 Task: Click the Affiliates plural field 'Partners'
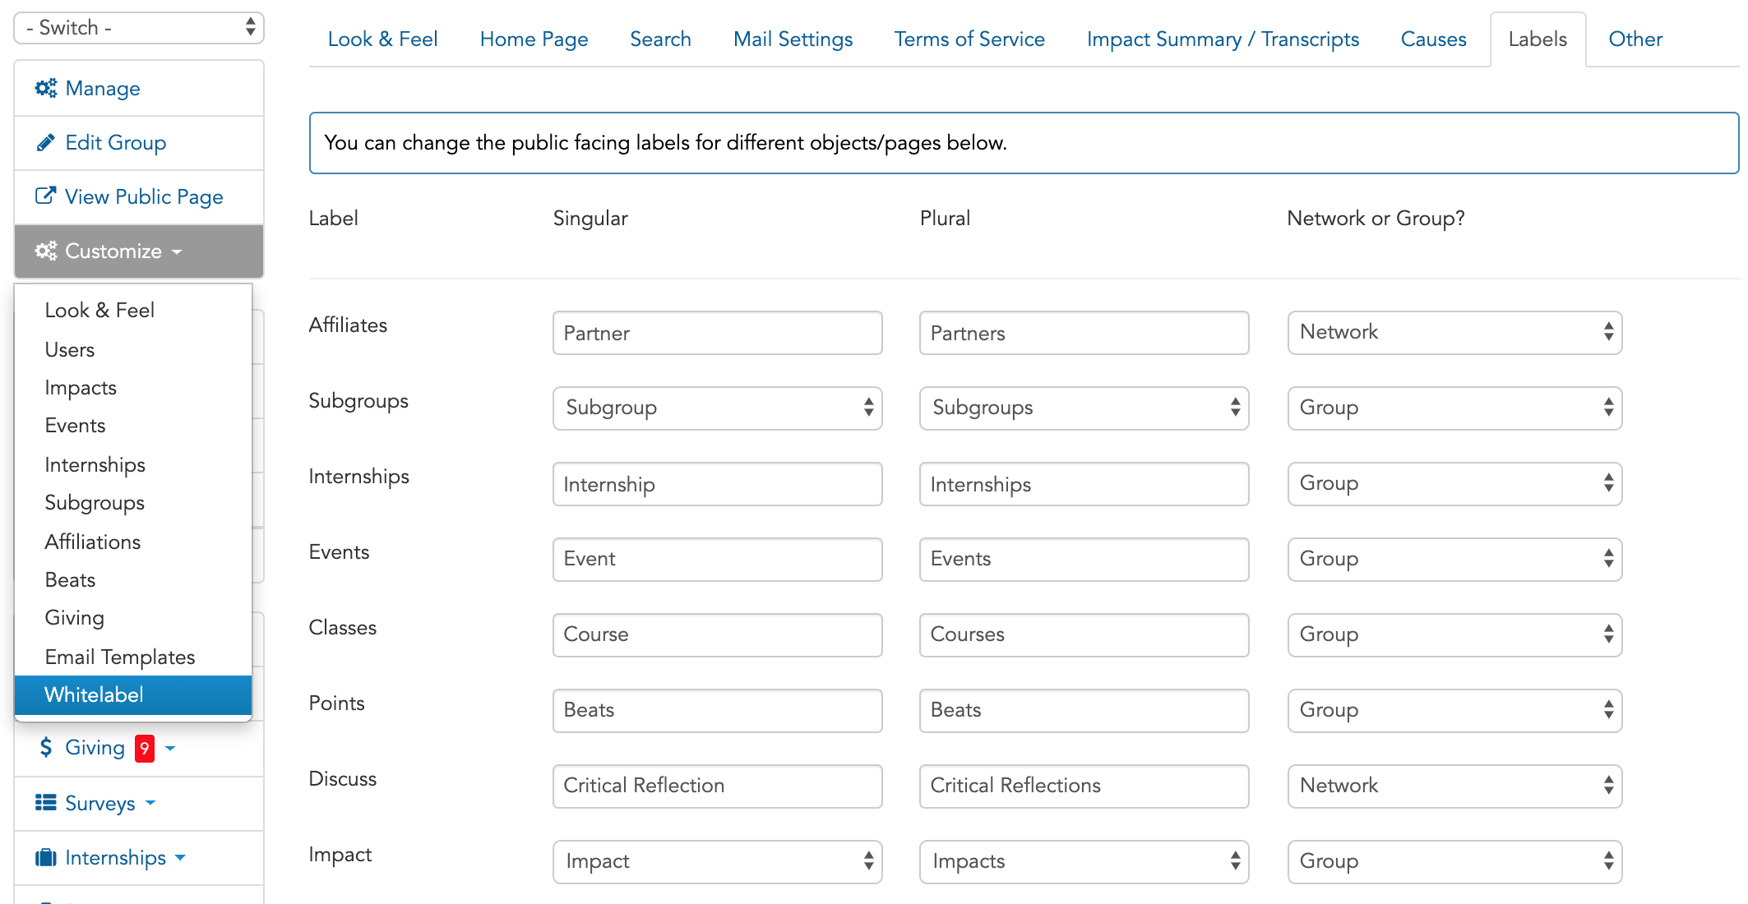(x=1084, y=333)
